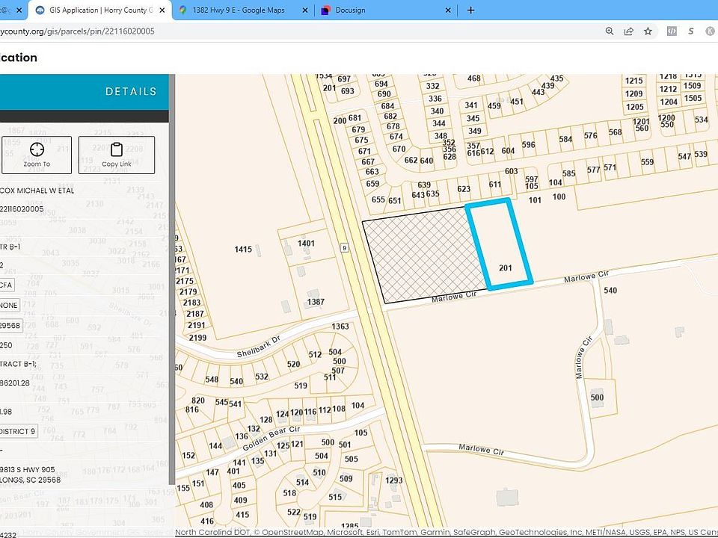718x538 pixels.
Task: Click the share page icon
Action: point(629,31)
